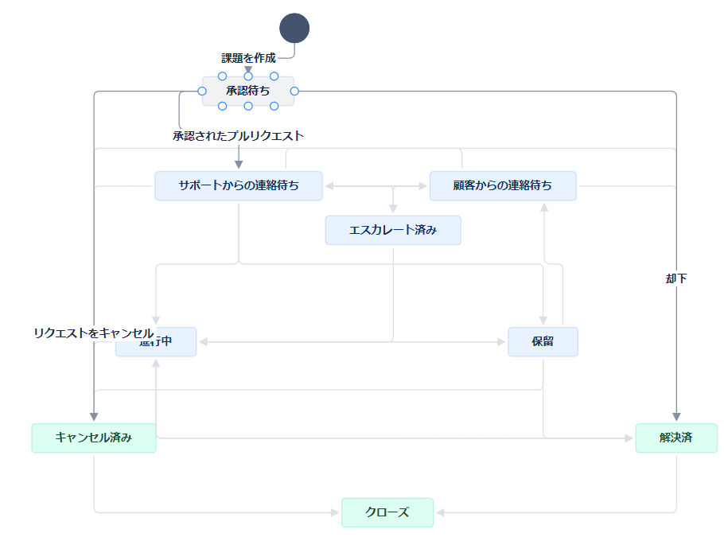Screen dimensions: 724x541
Task: Click the top-left connector handle of 承認待ち
Action: [x=223, y=76]
